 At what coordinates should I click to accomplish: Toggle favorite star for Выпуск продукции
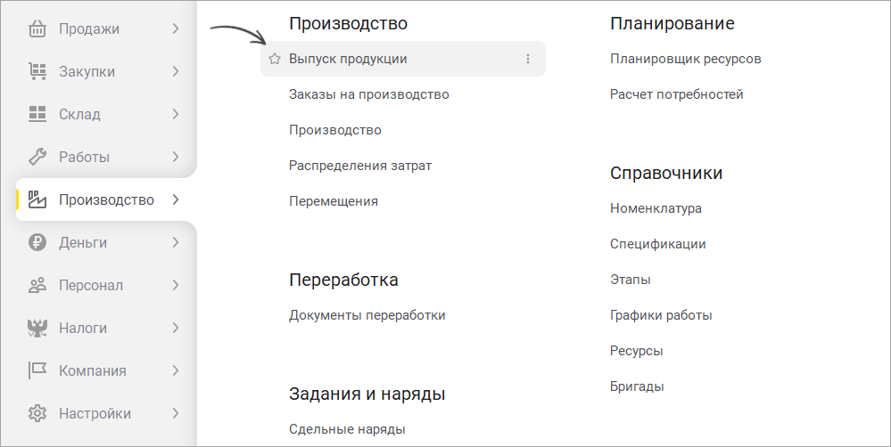pyautogui.click(x=275, y=59)
